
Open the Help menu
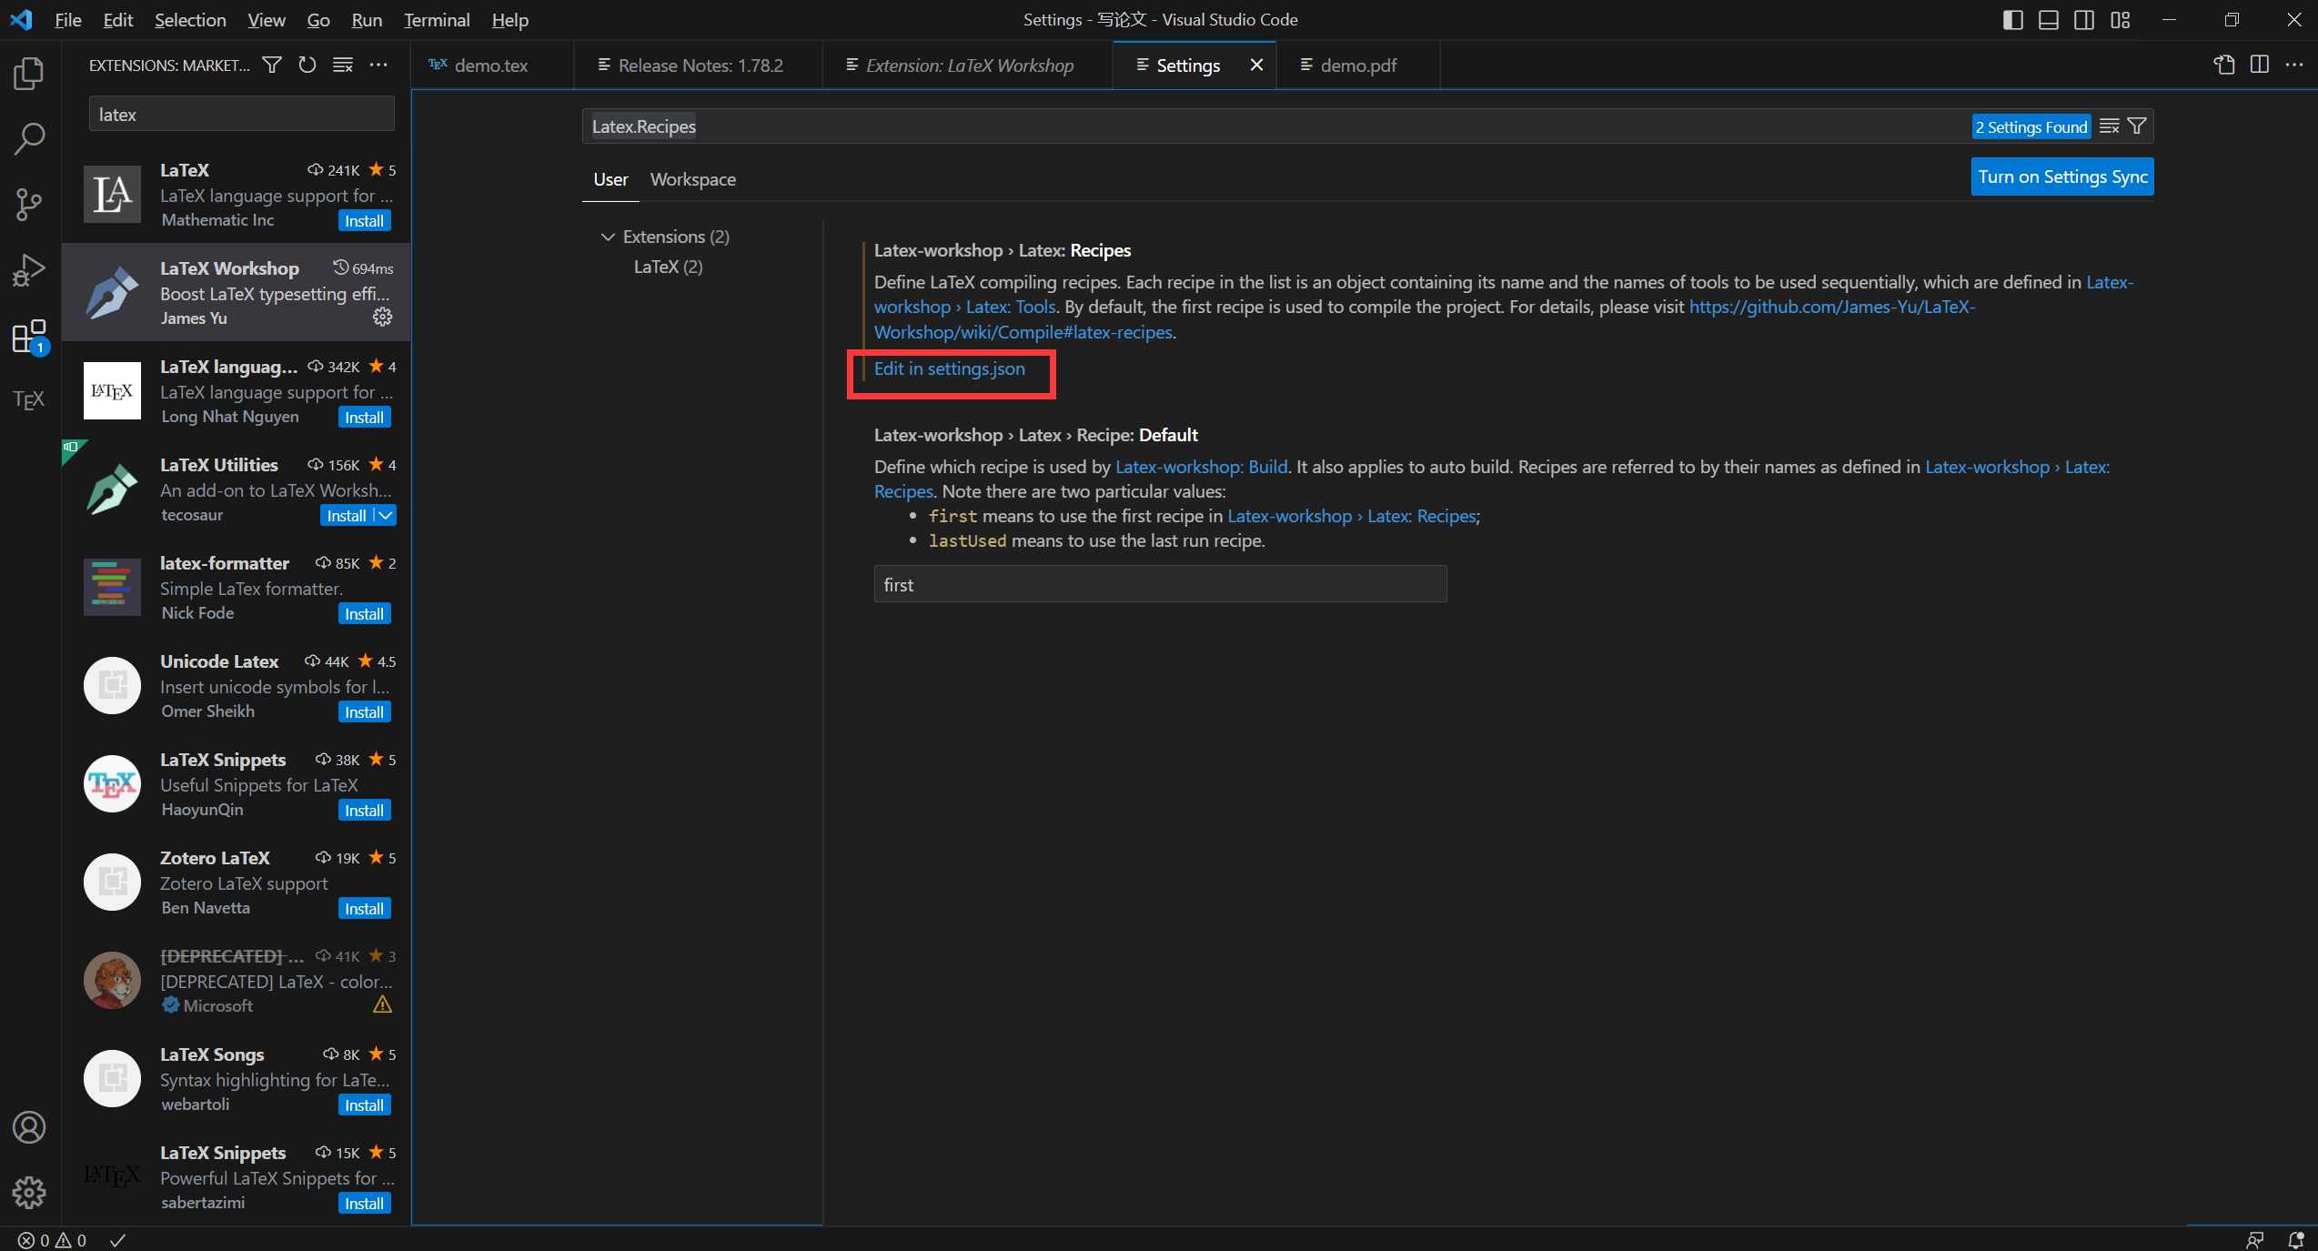pyautogui.click(x=509, y=20)
